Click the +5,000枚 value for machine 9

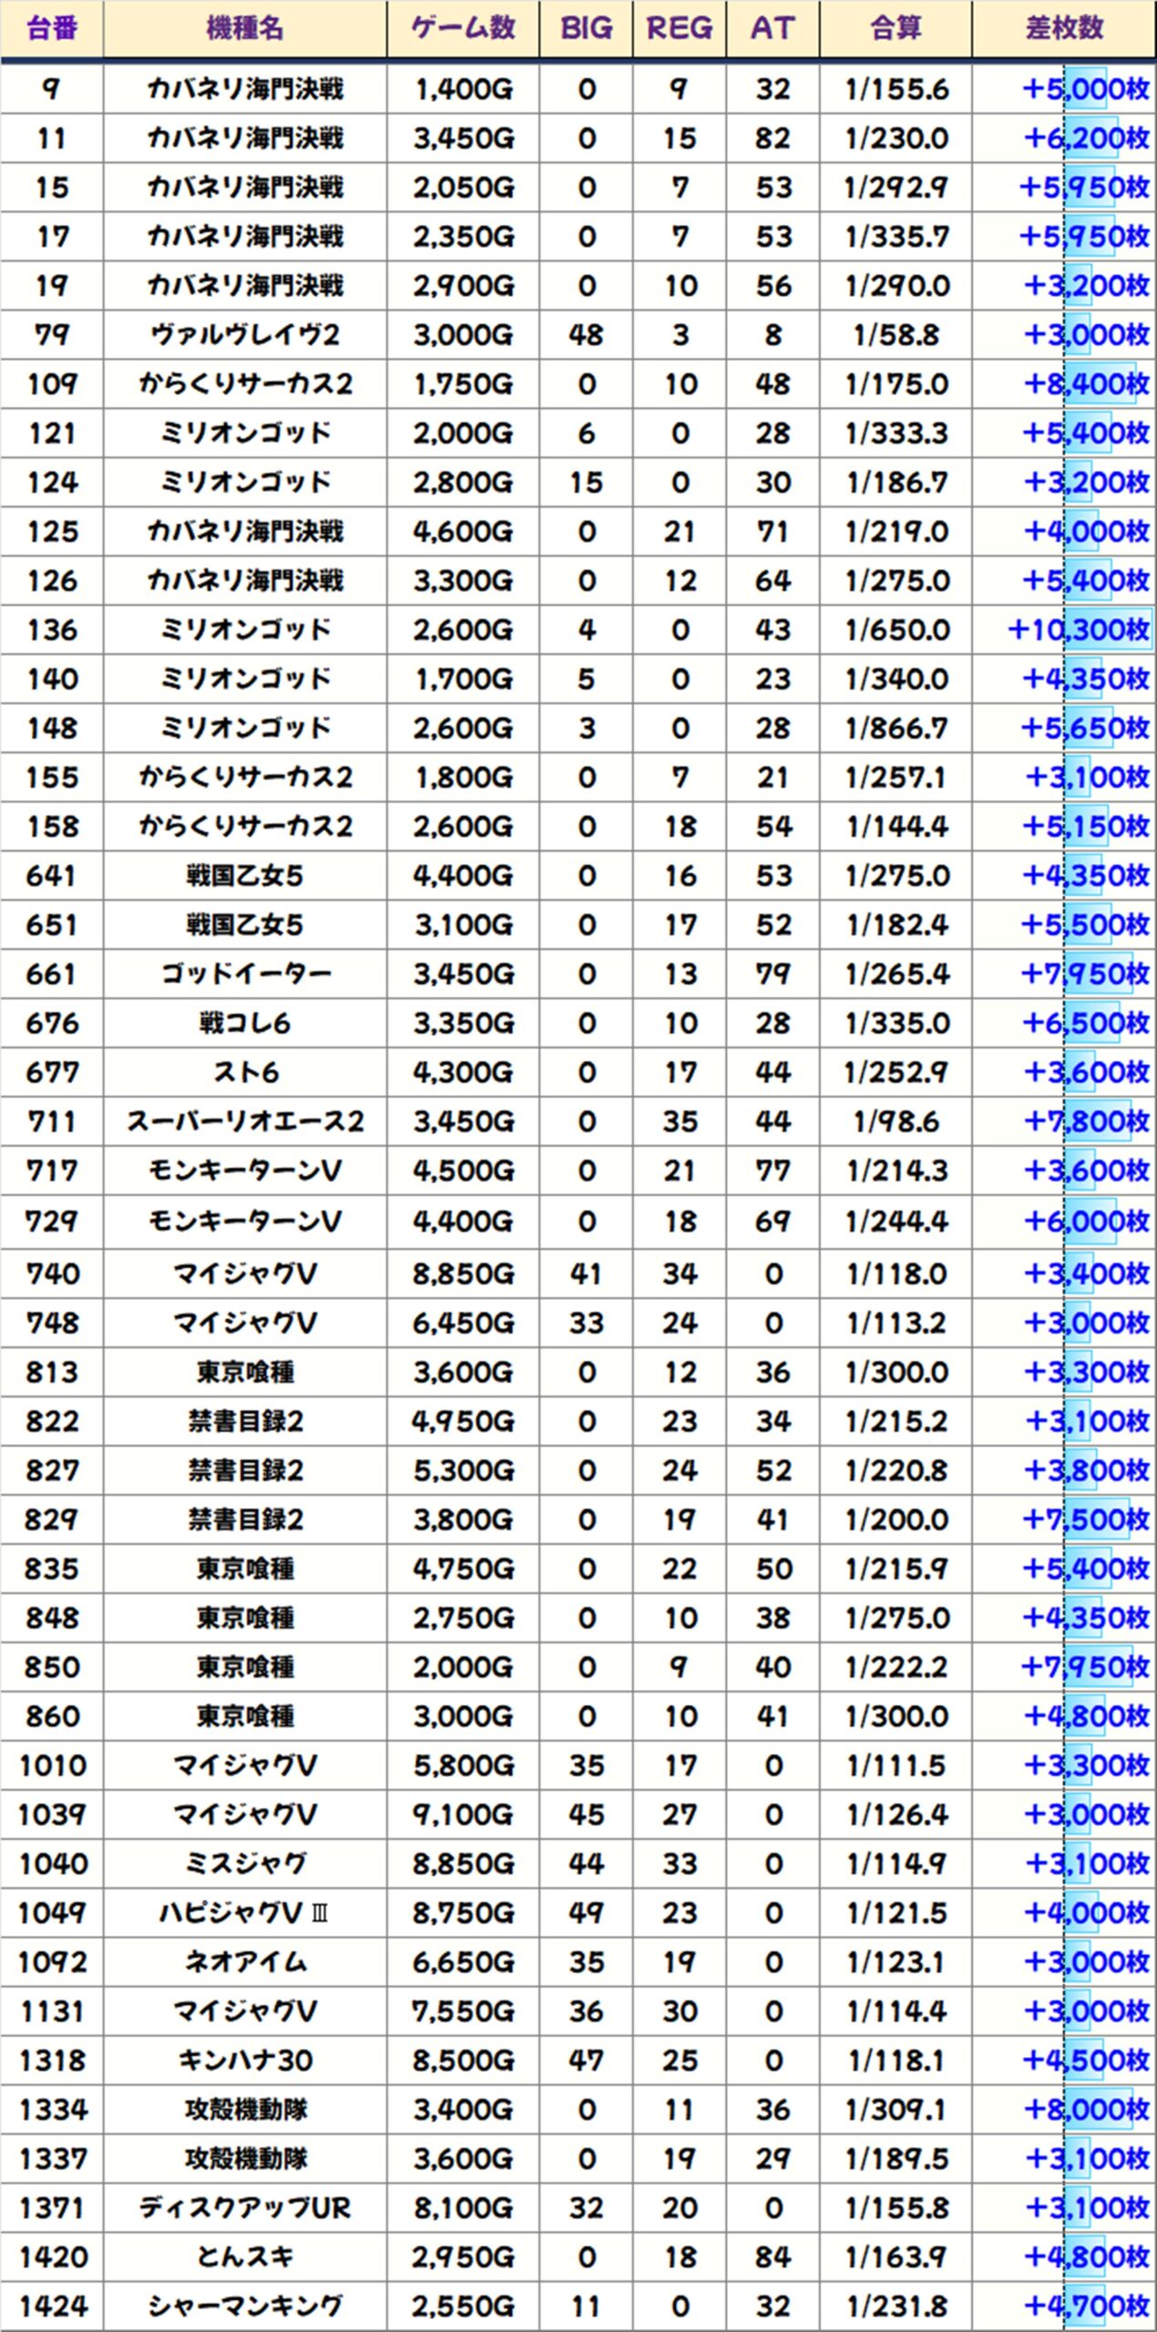(x=1086, y=88)
